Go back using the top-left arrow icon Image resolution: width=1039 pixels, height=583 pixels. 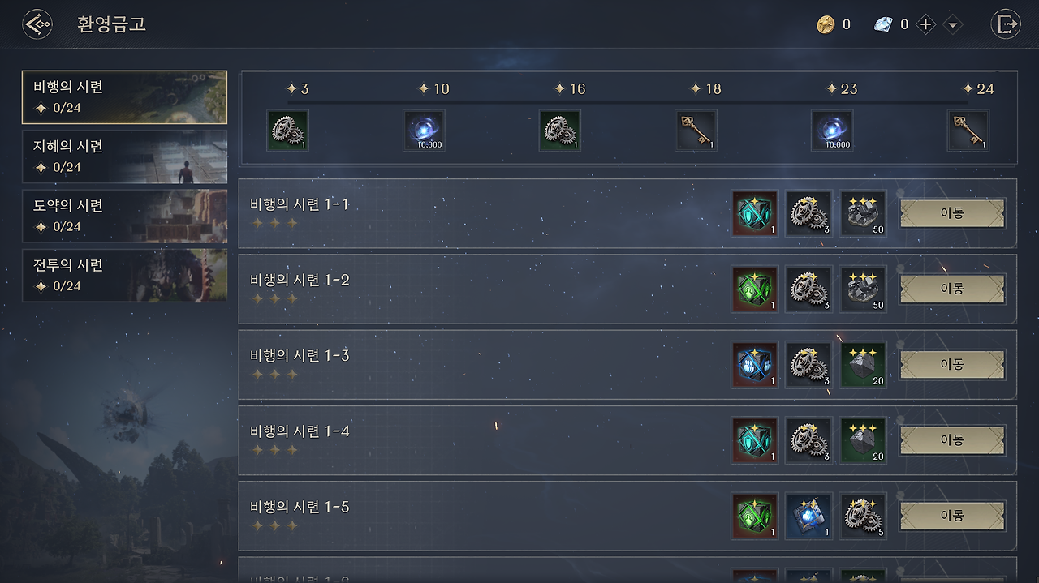point(37,24)
